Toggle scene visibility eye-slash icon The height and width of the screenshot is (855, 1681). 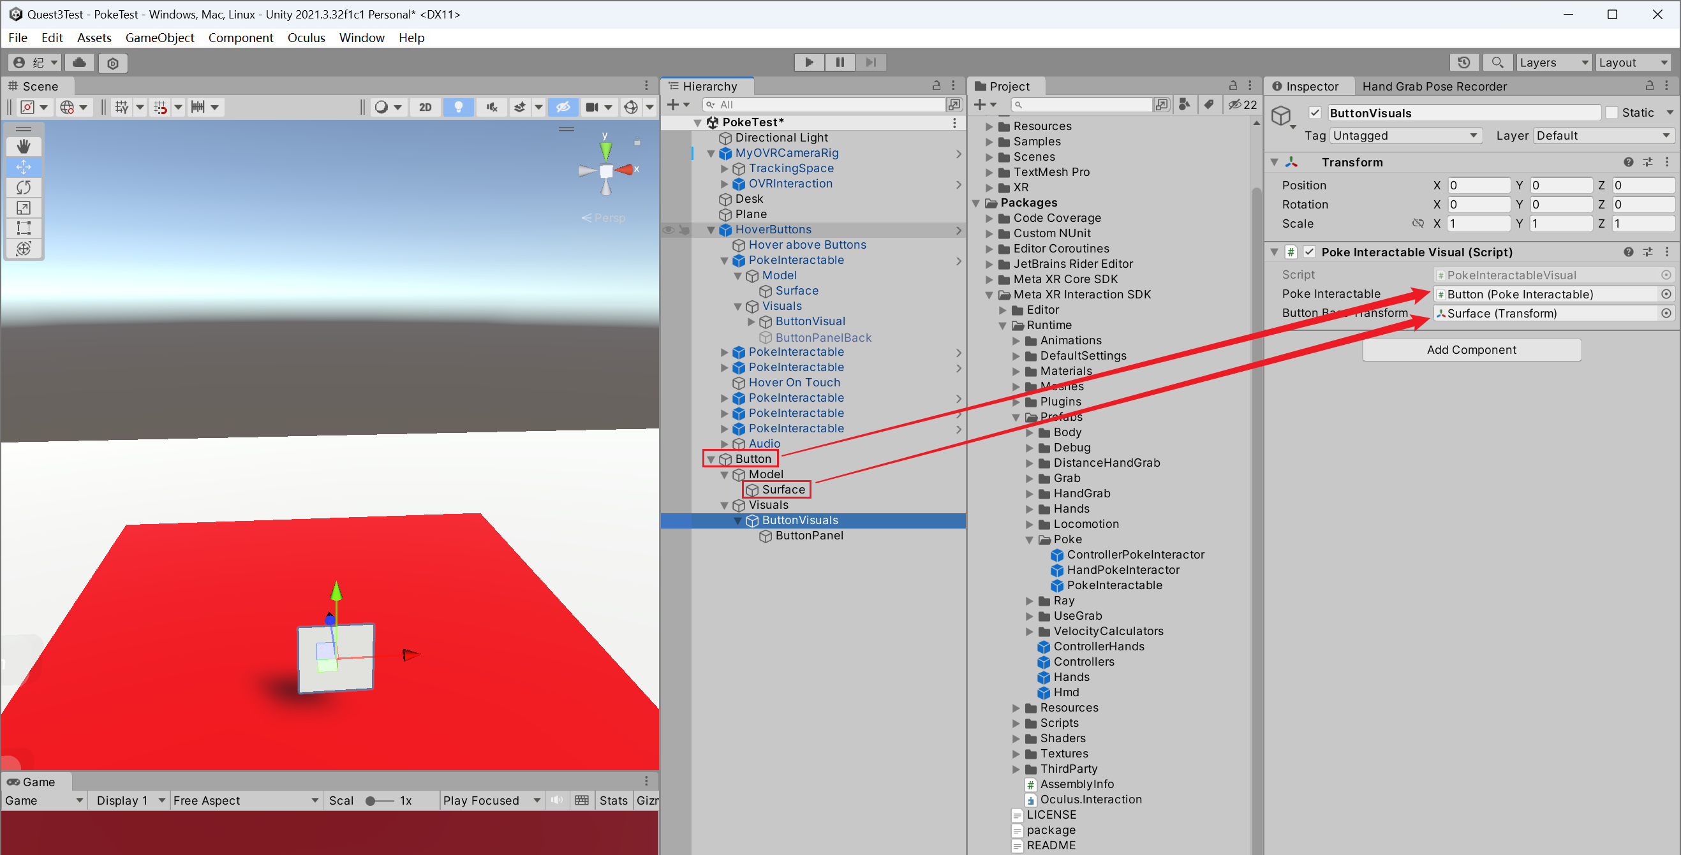(563, 107)
